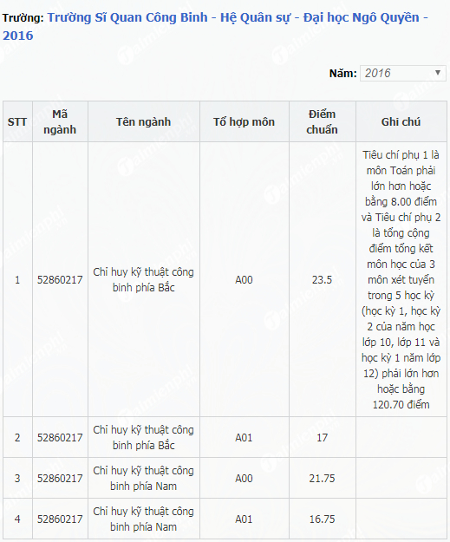Click the Tổ hợp môn column header
This screenshot has width=450, height=542.
[245, 121]
